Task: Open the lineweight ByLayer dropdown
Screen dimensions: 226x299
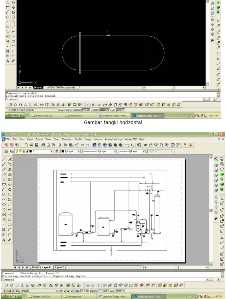Action: (x=144, y=151)
